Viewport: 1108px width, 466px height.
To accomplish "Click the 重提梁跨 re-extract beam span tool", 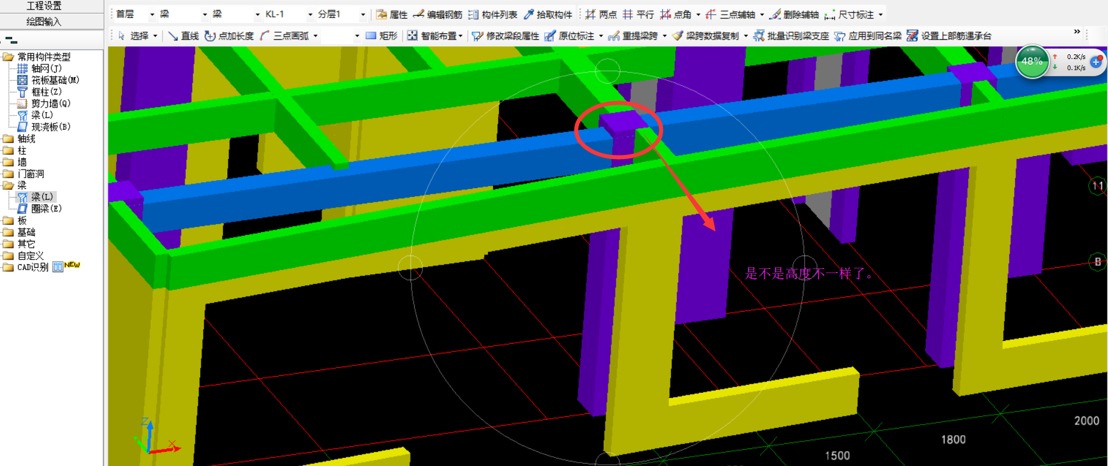I will pyautogui.click(x=634, y=36).
